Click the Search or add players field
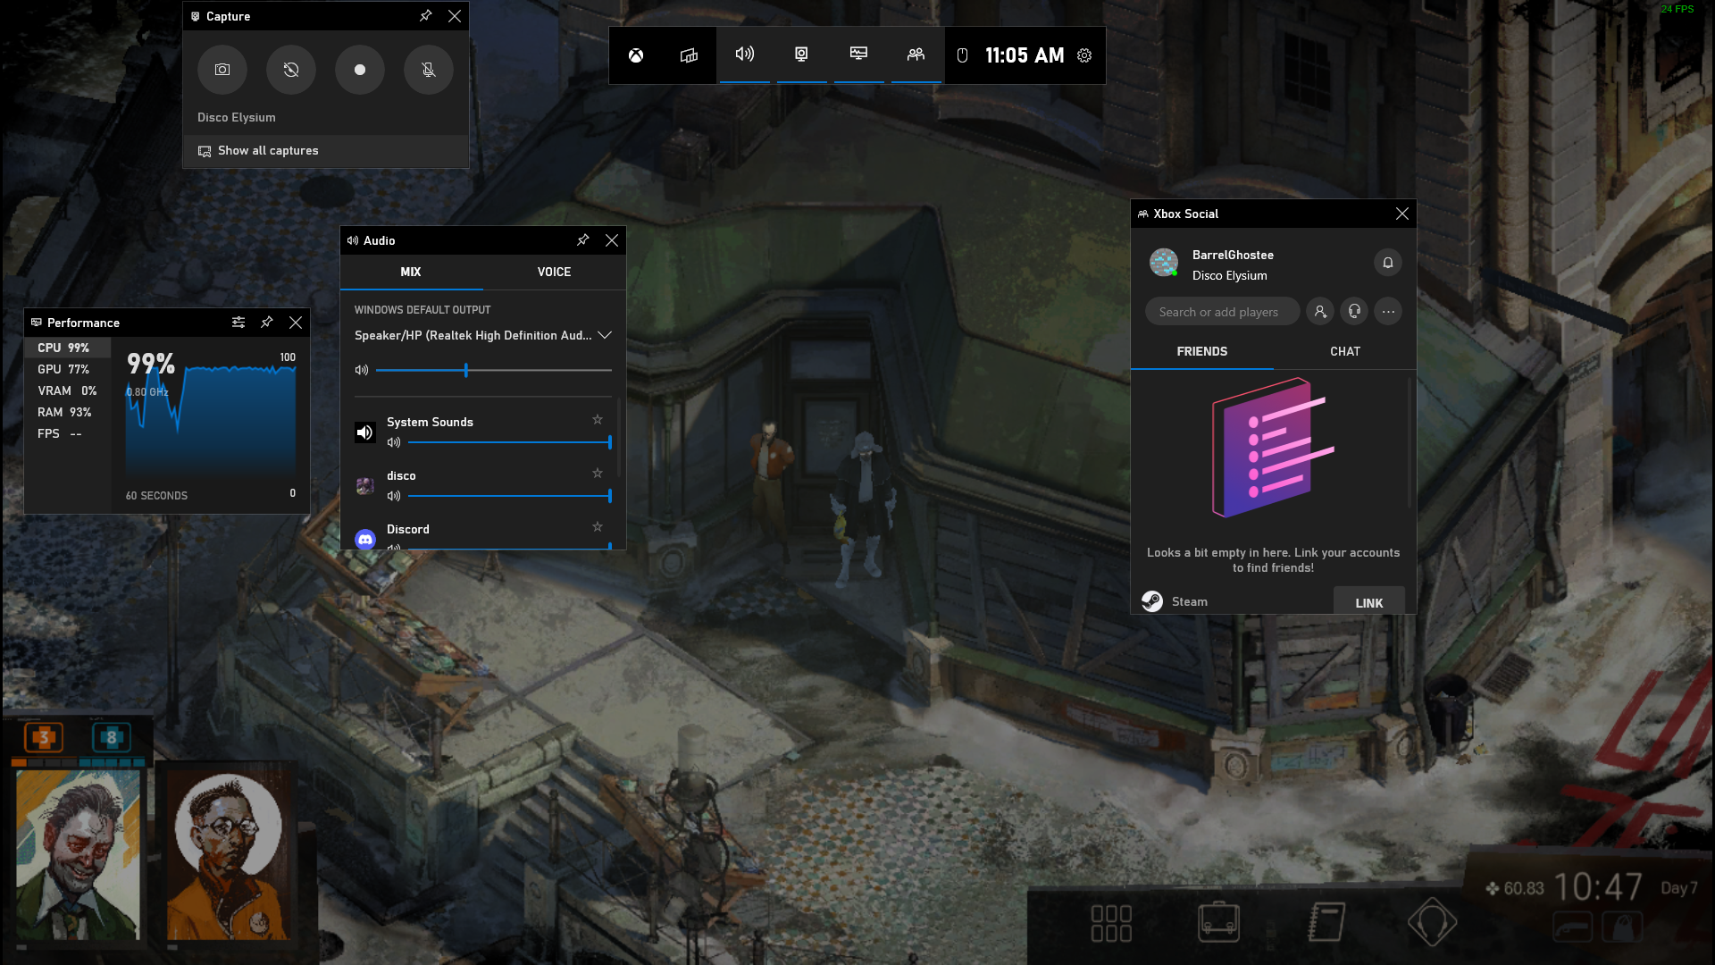1715x965 pixels. click(x=1222, y=312)
